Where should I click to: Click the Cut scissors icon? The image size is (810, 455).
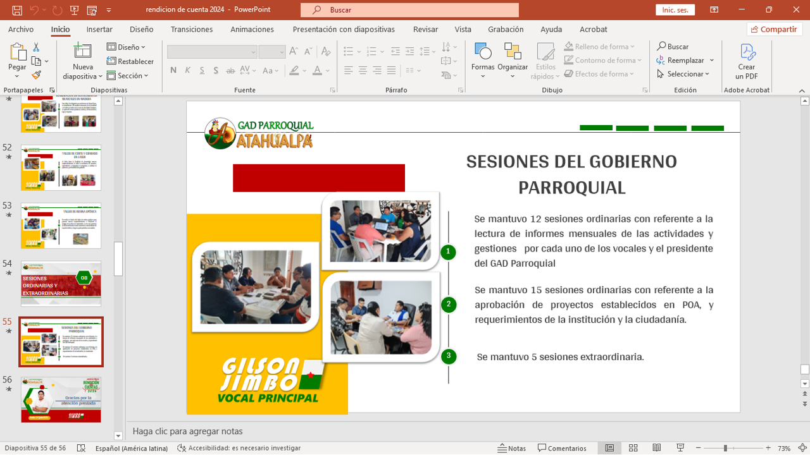(x=36, y=47)
